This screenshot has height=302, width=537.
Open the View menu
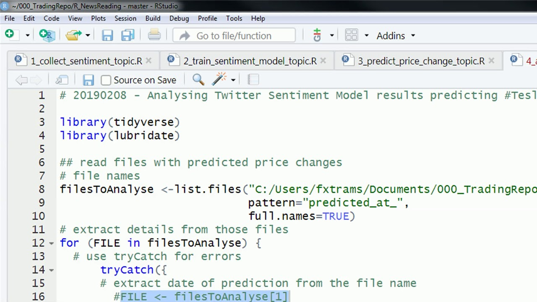[x=75, y=18]
